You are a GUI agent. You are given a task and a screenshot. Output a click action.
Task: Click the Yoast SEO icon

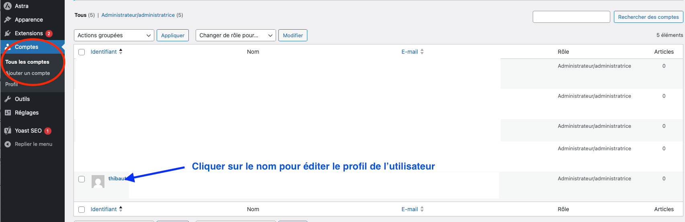click(7, 131)
